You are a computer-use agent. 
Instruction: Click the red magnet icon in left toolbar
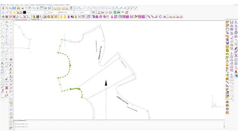click(x=11, y=60)
